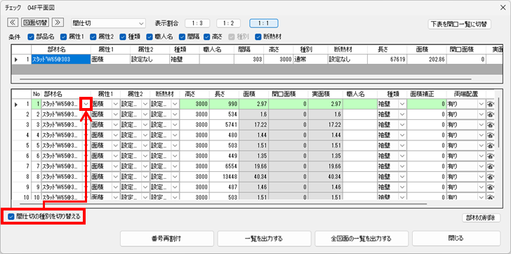Click 職人名 cell in row 1

[360, 104]
